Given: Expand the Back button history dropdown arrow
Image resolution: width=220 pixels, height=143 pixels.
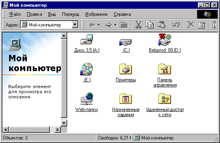Looking at the screenshot, I should point(99,25).
